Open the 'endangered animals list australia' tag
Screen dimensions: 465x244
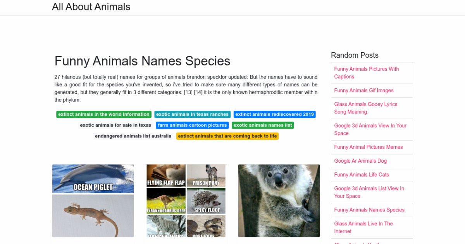coord(133,136)
